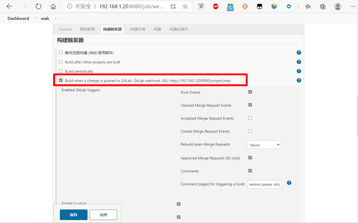Viewport: 358px width, 223px height.
Task: Click the browser forward arrow
Action: click(x=24, y=6)
